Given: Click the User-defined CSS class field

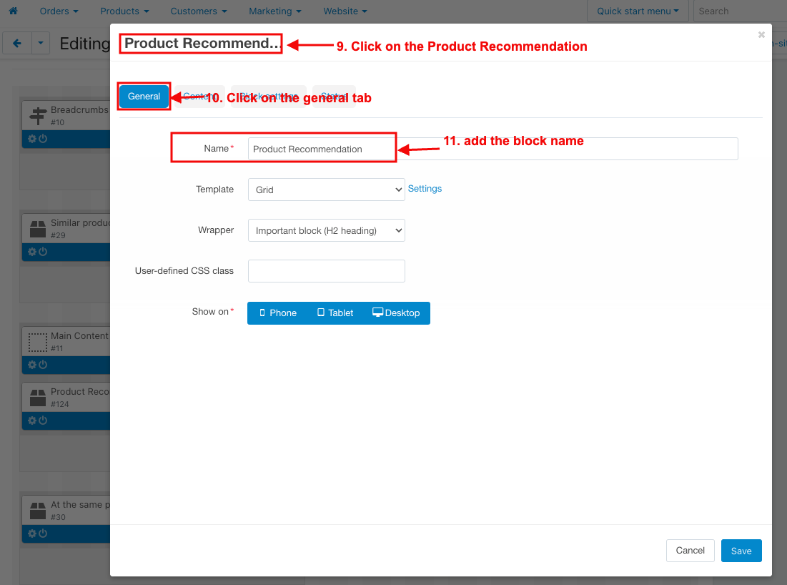Looking at the screenshot, I should pos(326,271).
